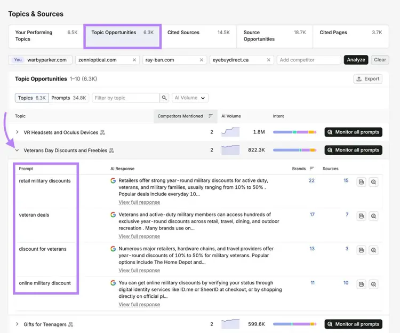Click Google icon beside retail military discounts response
The width and height of the screenshot is (400, 333).
click(113, 181)
